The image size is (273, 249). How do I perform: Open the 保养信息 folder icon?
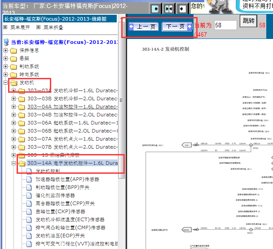click(x=13, y=51)
